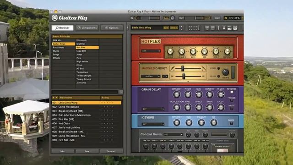Screen dimensions: 293x165
Task: Toggle Grain Delay Reverse switch
Action: [232, 92]
